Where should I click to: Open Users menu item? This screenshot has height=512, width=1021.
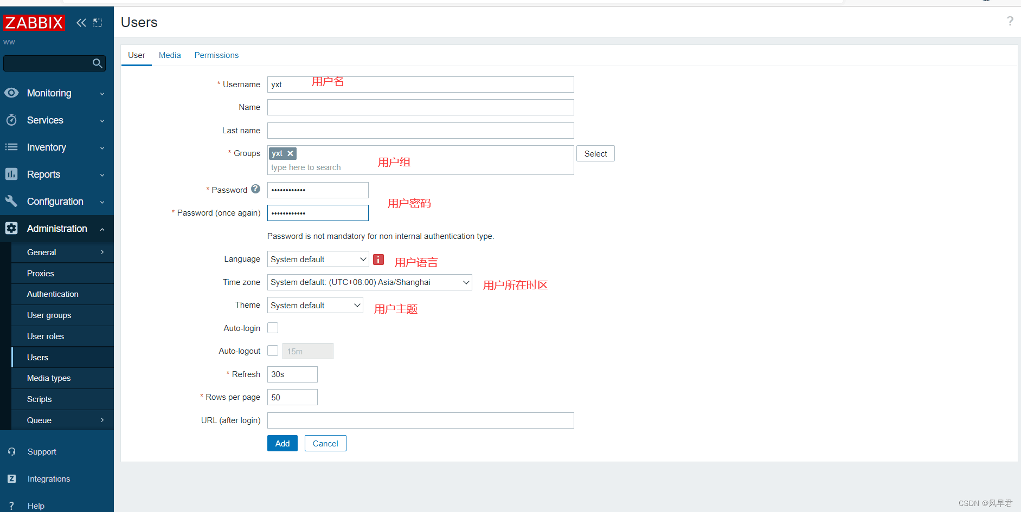(x=62, y=358)
